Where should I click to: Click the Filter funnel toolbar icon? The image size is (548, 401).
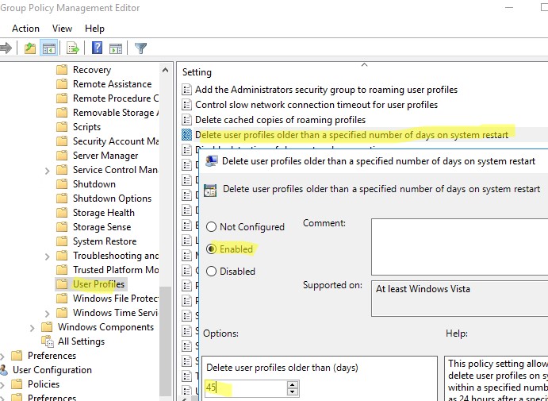pyautogui.click(x=140, y=48)
